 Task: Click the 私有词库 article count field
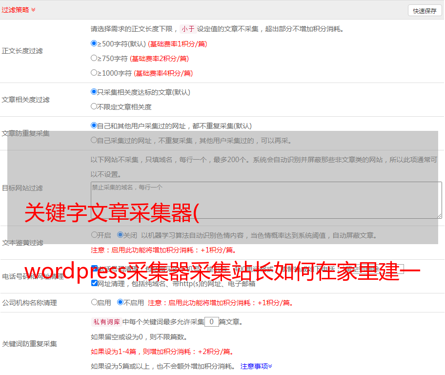pos(212,322)
